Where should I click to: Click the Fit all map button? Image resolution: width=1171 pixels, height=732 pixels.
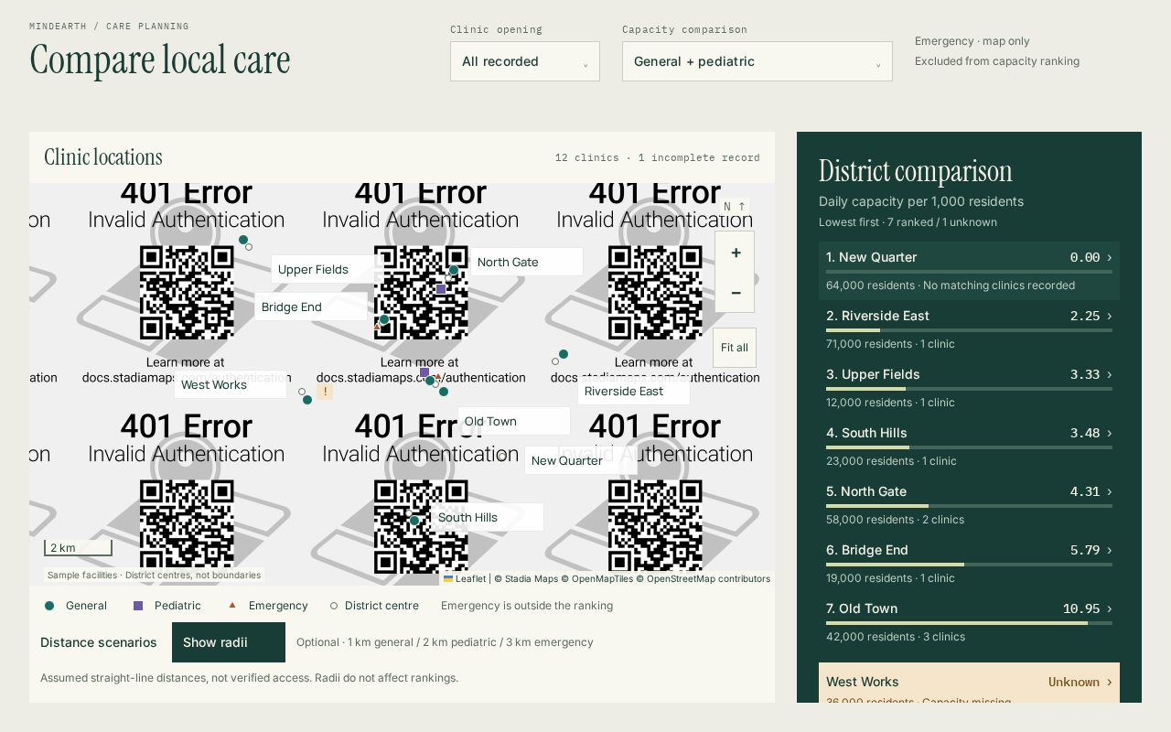[x=735, y=348]
